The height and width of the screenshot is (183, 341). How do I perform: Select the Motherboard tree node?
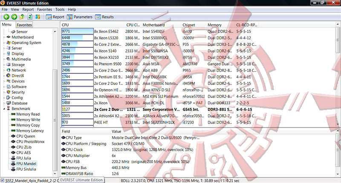coord(23,37)
